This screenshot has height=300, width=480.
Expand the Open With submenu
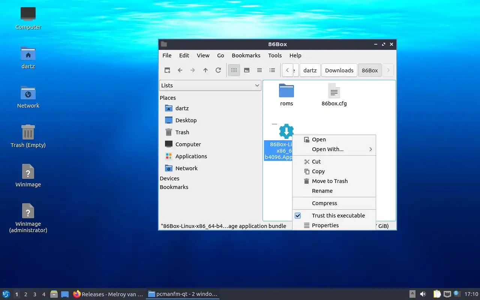click(334, 149)
